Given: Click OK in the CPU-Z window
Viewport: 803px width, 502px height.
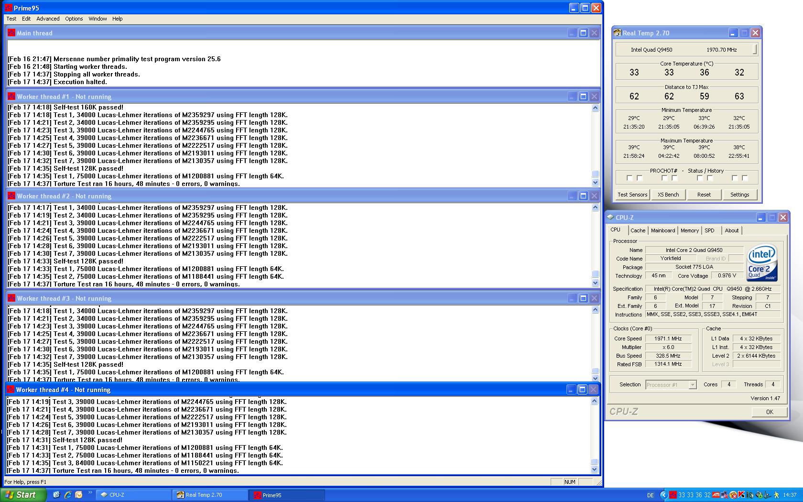Looking at the screenshot, I should click(x=770, y=412).
